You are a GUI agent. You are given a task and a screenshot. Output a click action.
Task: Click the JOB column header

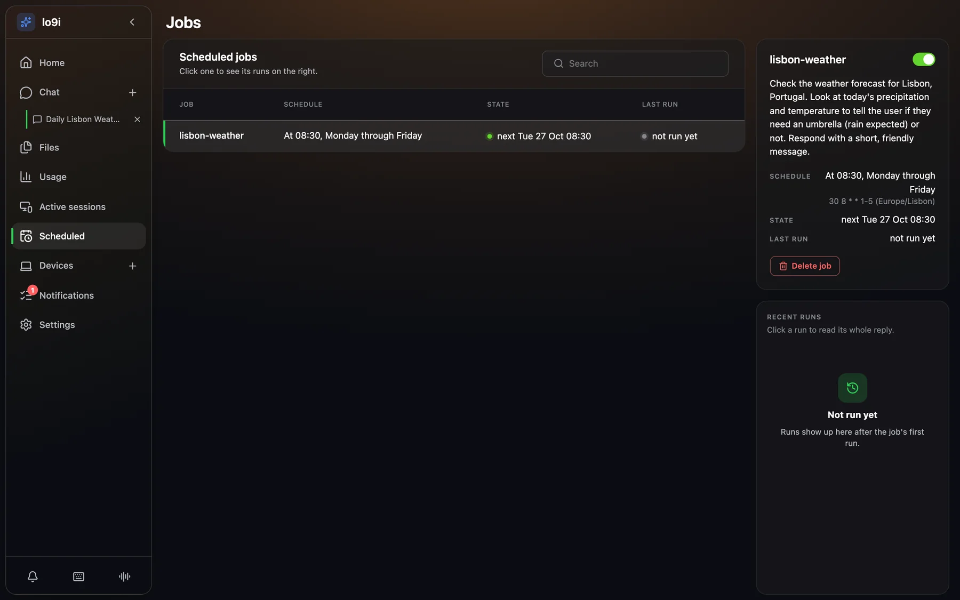[186, 105]
